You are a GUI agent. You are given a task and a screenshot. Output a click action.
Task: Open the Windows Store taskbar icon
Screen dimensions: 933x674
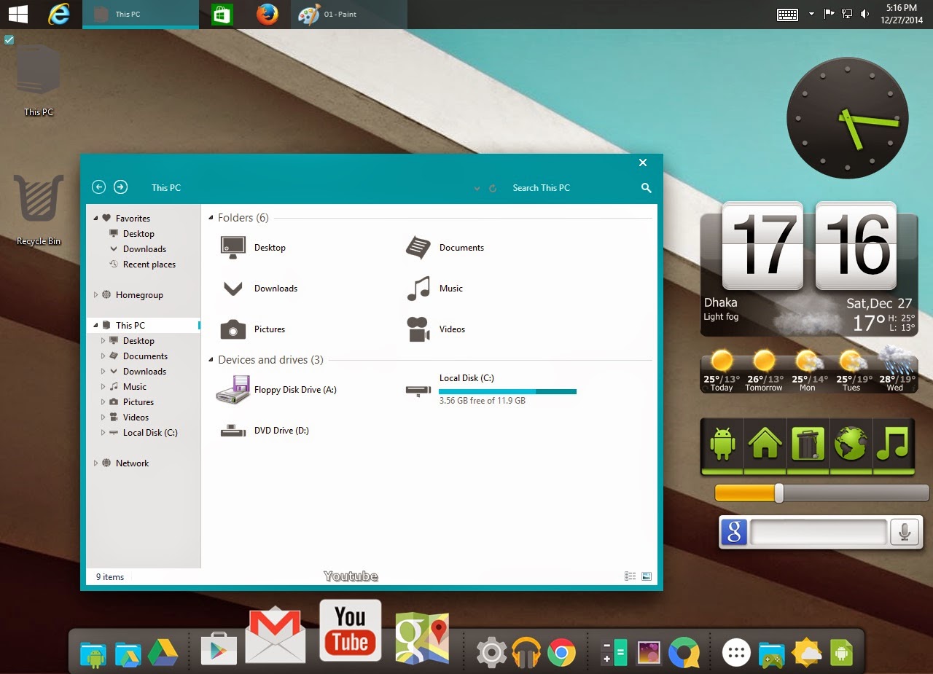pos(222,15)
